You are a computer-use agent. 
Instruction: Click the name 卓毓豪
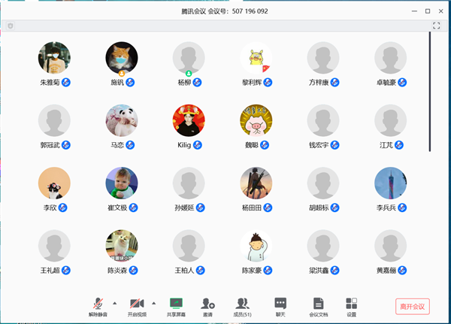tap(386, 83)
